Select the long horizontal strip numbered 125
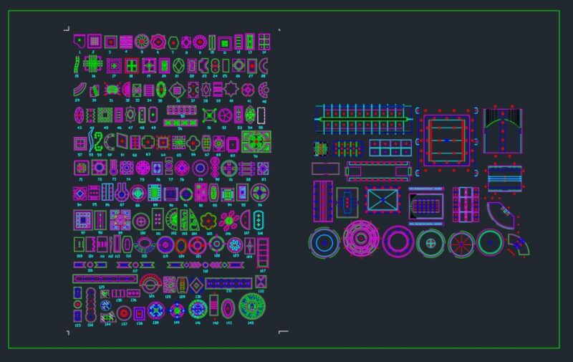573x362 pixels. pos(105,279)
